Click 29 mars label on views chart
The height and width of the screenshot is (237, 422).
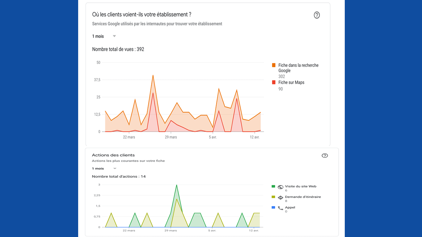pyautogui.click(x=171, y=137)
